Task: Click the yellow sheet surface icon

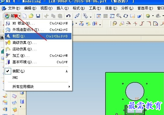Action: coord(88,24)
